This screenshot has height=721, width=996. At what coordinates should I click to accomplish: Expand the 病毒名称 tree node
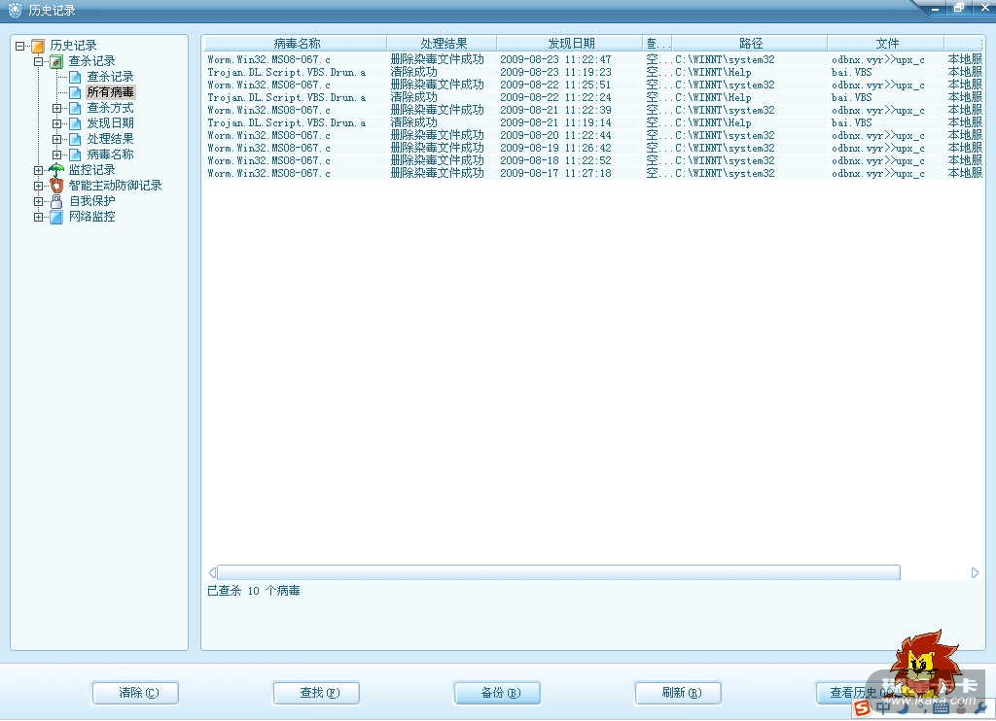click(x=57, y=154)
